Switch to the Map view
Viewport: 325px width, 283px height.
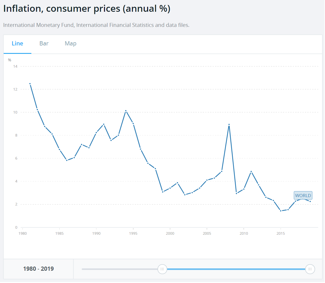click(70, 43)
